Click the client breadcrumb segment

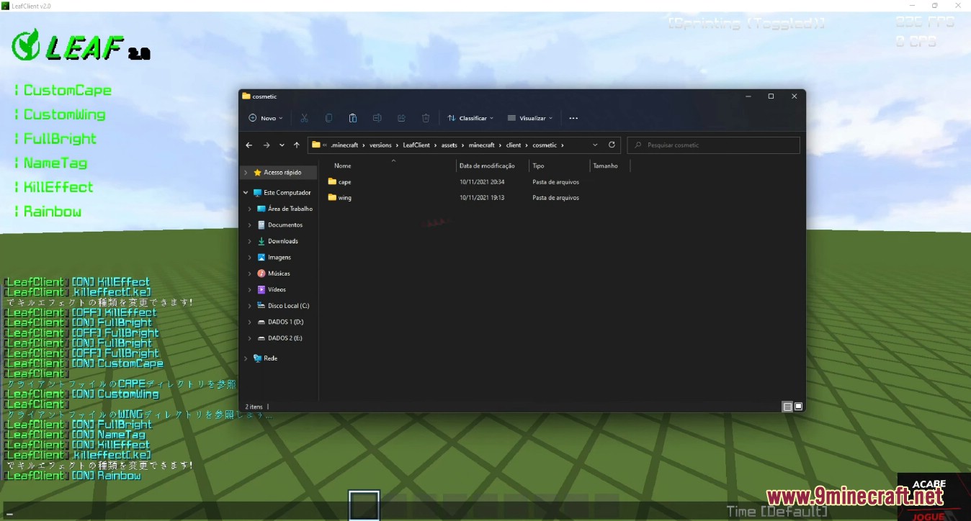tap(514, 145)
